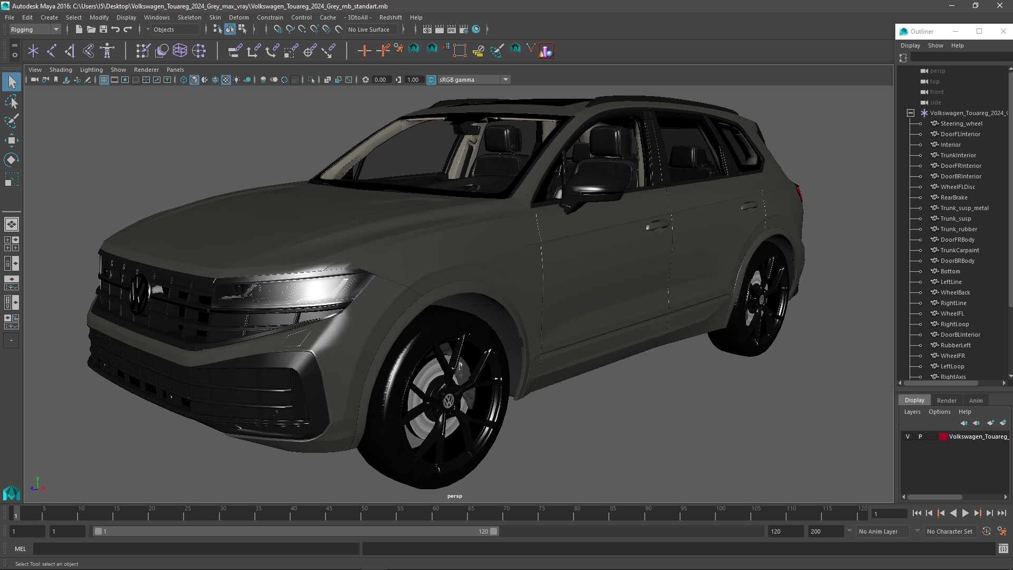Open the Redshift menu
The width and height of the screenshot is (1013, 570).
point(390,17)
